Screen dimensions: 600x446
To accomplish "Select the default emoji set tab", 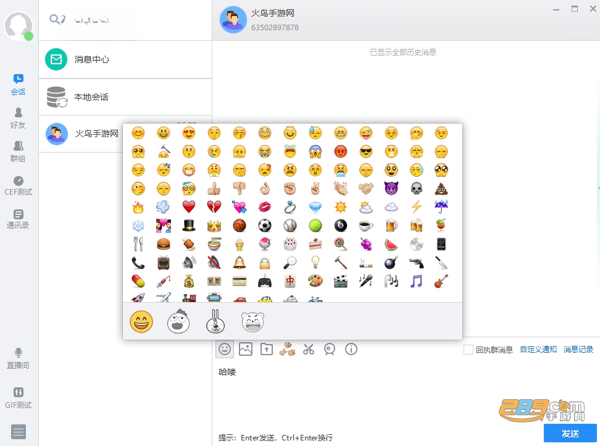I will [141, 322].
